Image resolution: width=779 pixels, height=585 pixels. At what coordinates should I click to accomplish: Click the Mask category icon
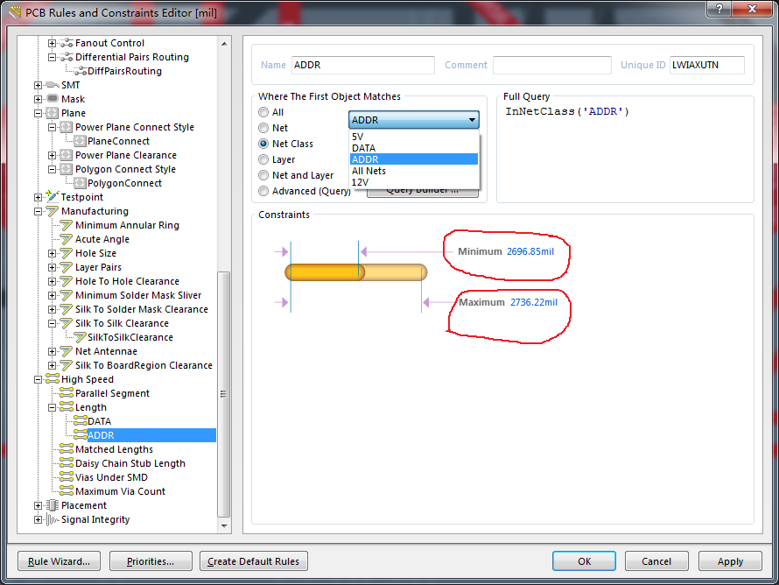click(53, 99)
